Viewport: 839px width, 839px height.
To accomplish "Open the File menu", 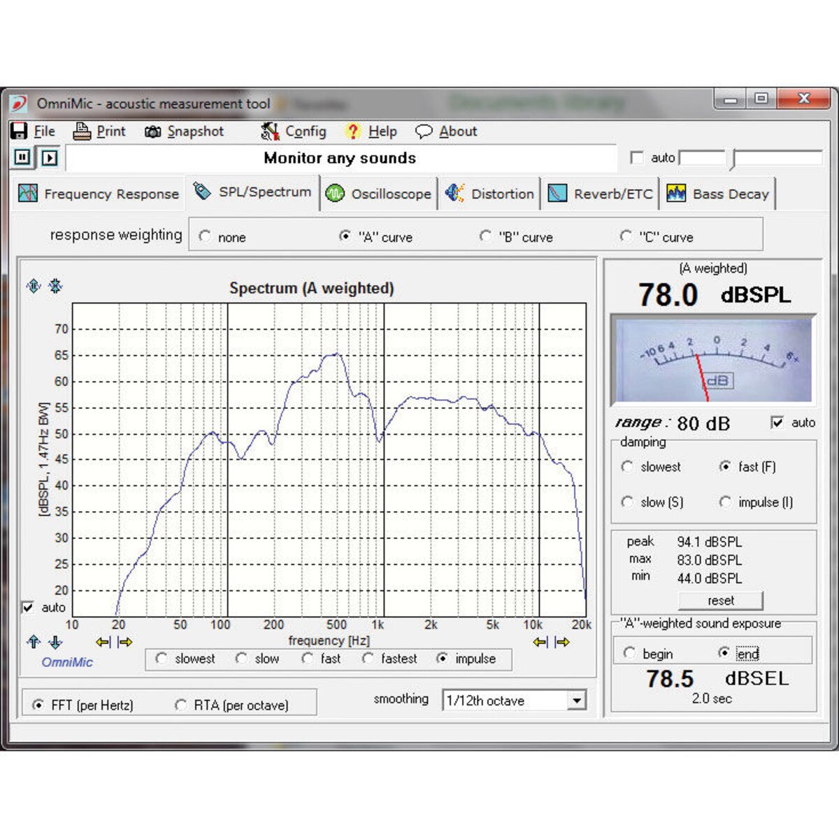I will (34, 131).
